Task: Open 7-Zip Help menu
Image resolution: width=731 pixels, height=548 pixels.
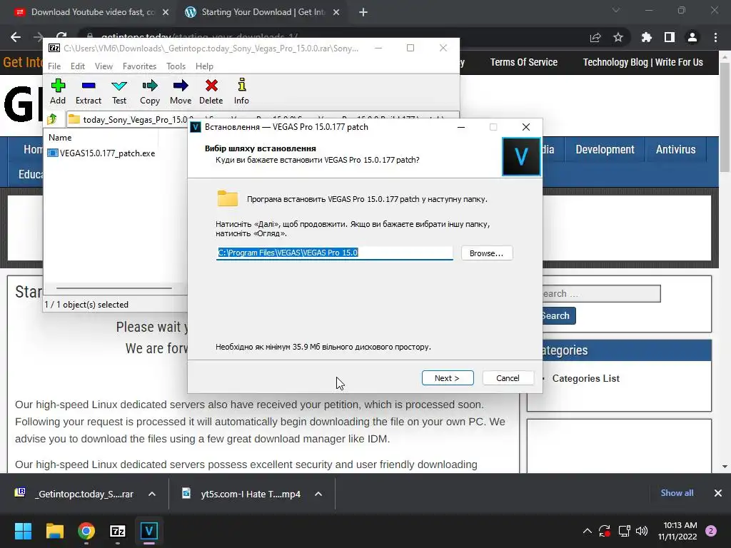Action: pos(204,66)
